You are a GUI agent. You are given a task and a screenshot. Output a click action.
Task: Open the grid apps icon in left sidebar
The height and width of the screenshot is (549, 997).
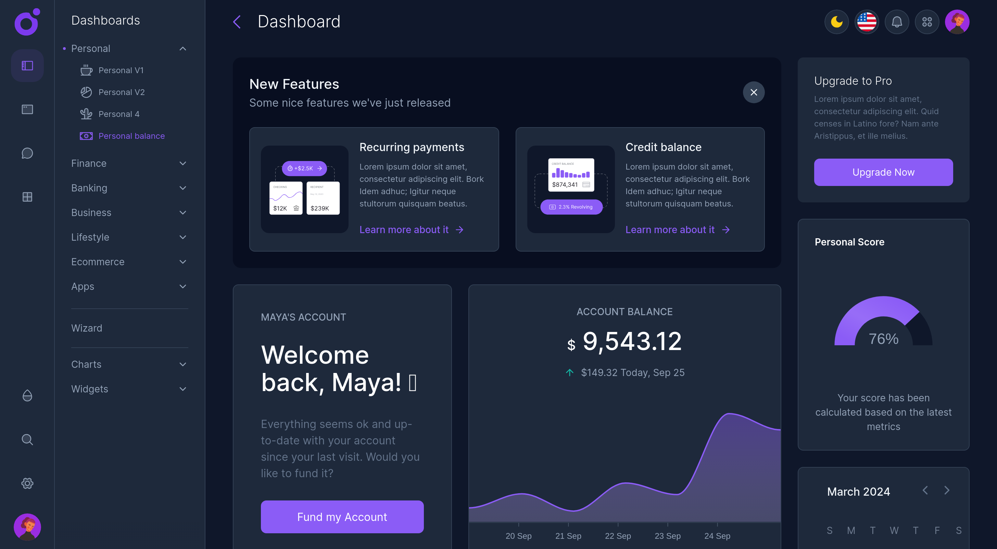click(27, 197)
